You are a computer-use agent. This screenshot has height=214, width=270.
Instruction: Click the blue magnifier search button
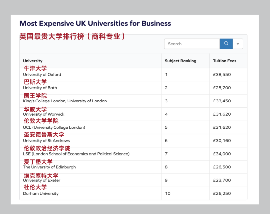226,44
